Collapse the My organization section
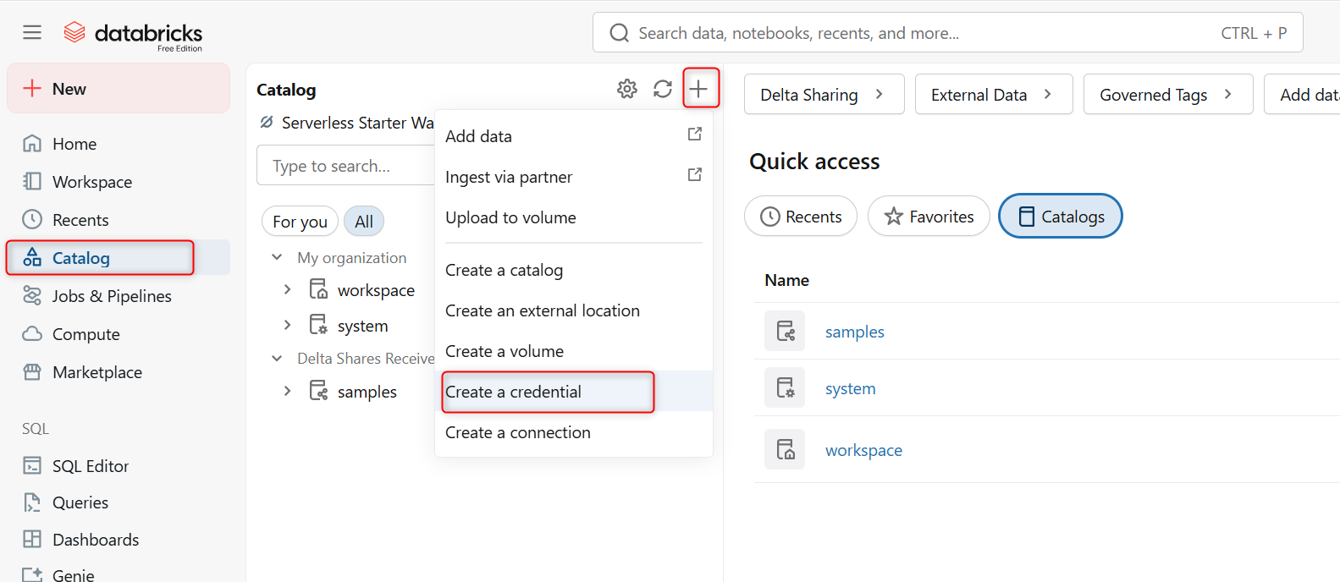This screenshot has height=582, width=1340. (277, 257)
